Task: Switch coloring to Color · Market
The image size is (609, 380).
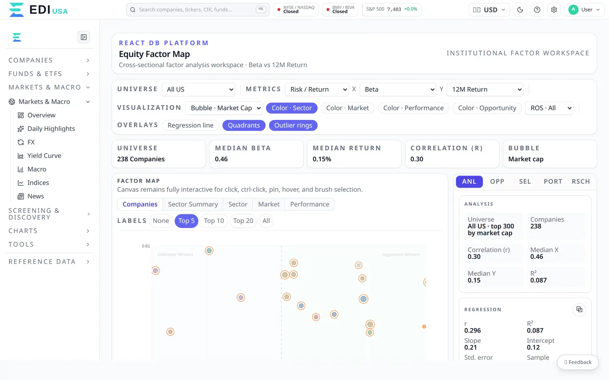Action: pyautogui.click(x=348, y=108)
